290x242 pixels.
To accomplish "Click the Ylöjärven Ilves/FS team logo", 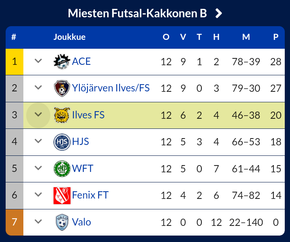I will pyautogui.click(x=62, y=88).
